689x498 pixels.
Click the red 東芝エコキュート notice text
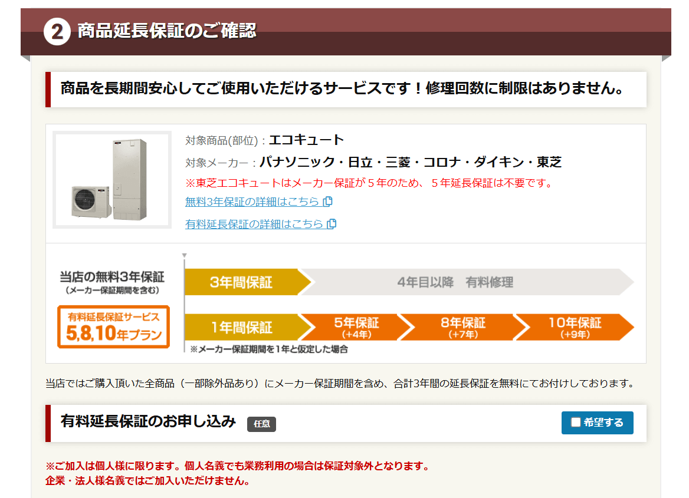click(369, 183)
